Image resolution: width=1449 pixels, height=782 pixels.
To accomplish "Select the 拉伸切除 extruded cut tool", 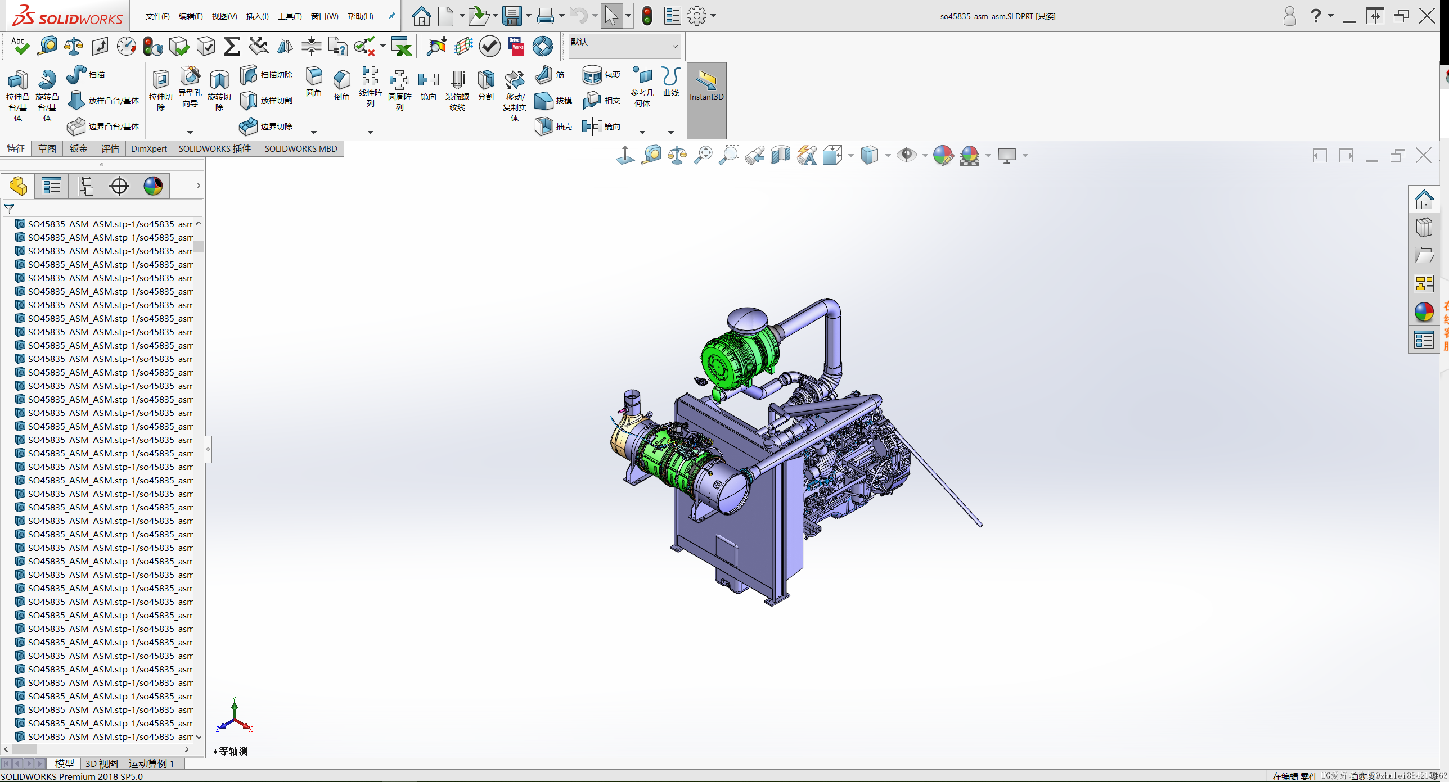I will click(161, 90).
